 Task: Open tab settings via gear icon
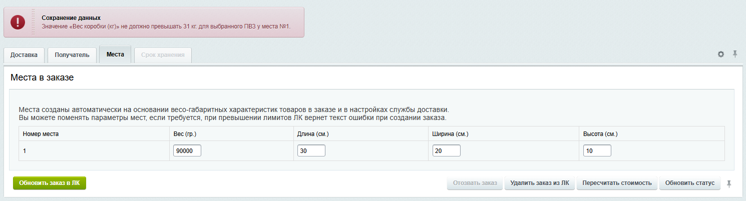click(721, 54)
